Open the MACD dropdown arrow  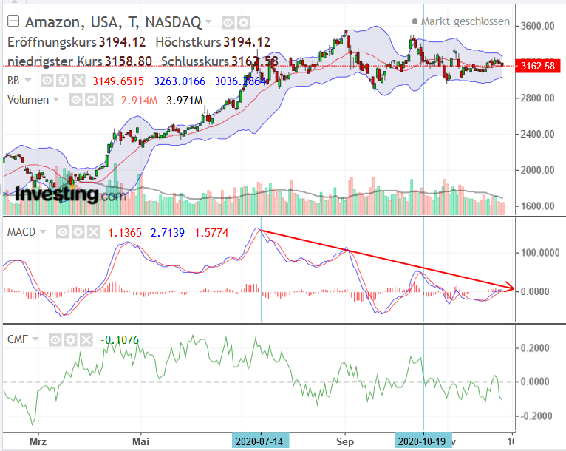point(43,231)
